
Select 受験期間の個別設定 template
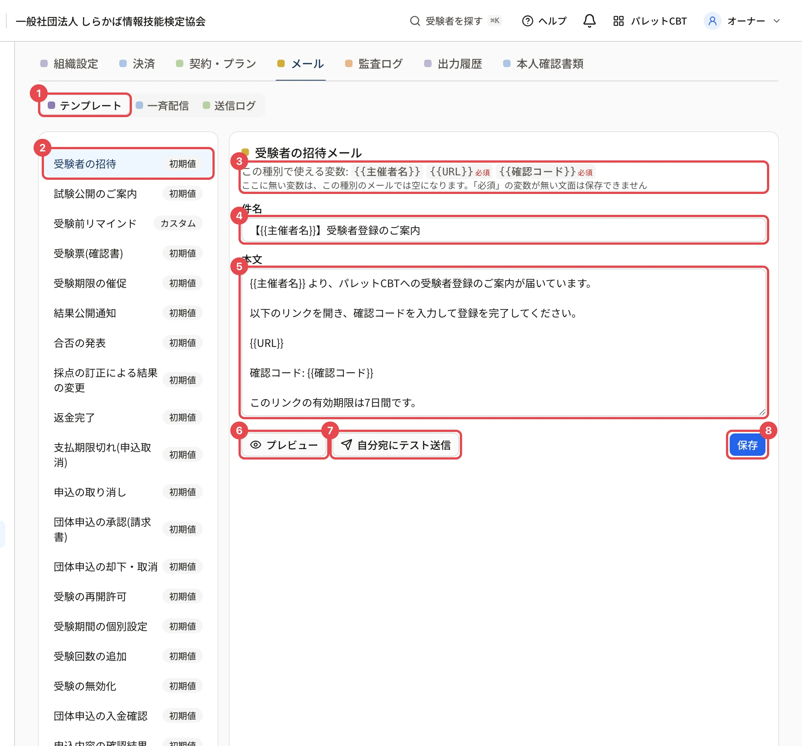[x=127, y=626]
